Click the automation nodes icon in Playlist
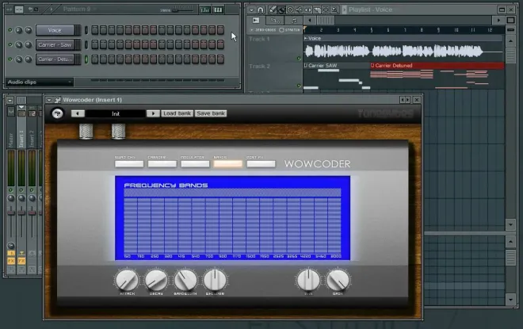523x329 pixels. click(275, 21)
